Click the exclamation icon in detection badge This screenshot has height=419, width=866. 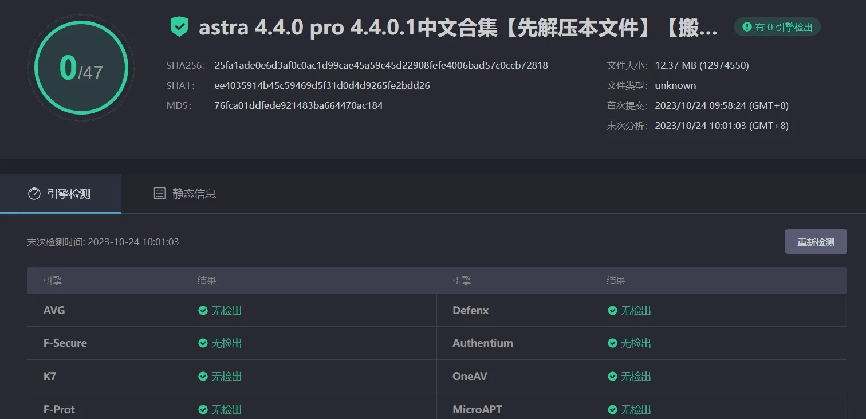pyautogui.click(x=747, y=27)
